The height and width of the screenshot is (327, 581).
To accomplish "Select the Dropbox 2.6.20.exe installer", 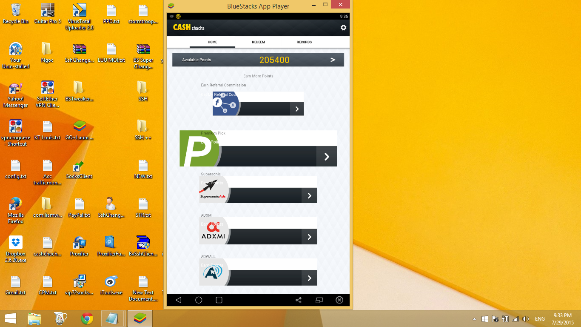I will [x=16, y=249].
